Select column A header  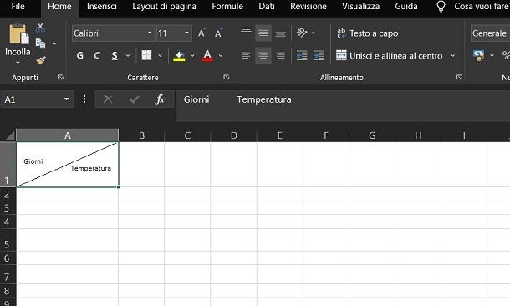pyautogui.click(x=68, y=135)
